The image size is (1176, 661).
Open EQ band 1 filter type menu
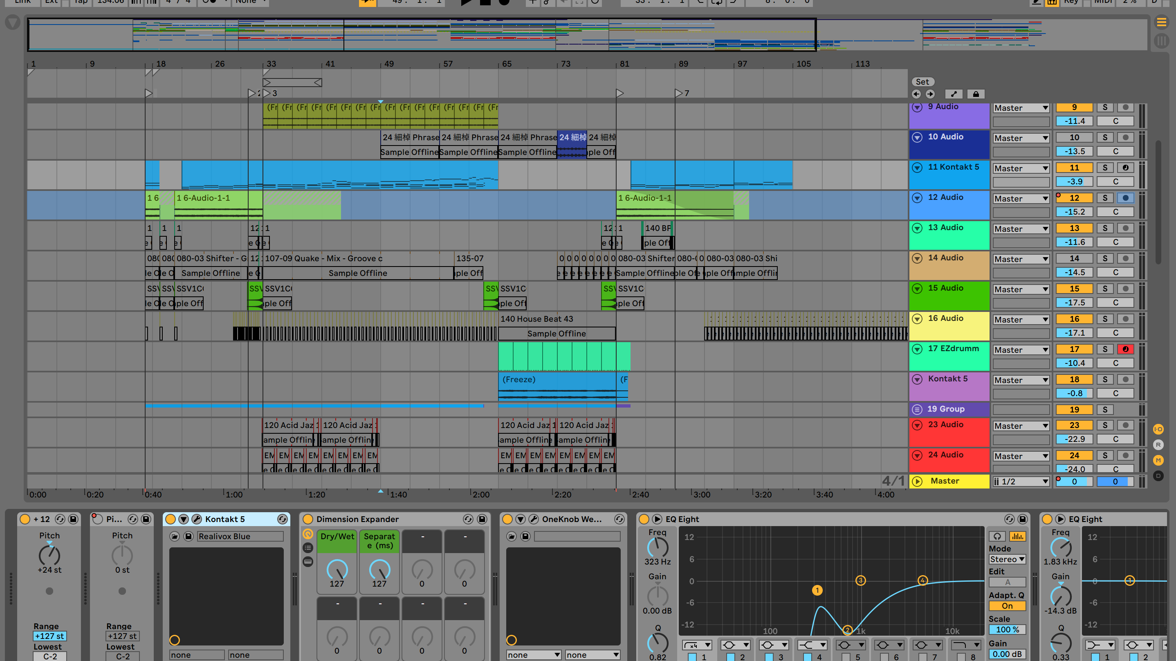(697, 645)
